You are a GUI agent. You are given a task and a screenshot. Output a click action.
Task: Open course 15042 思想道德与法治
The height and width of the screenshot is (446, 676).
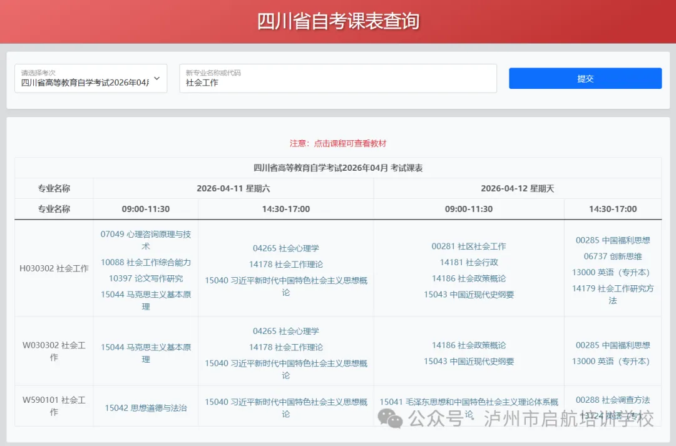[146, 408]
